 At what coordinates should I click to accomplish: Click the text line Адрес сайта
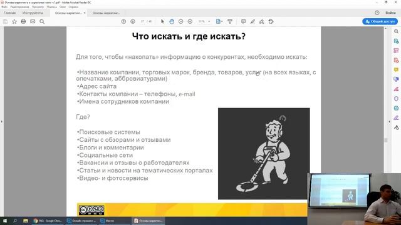[98, 86]
